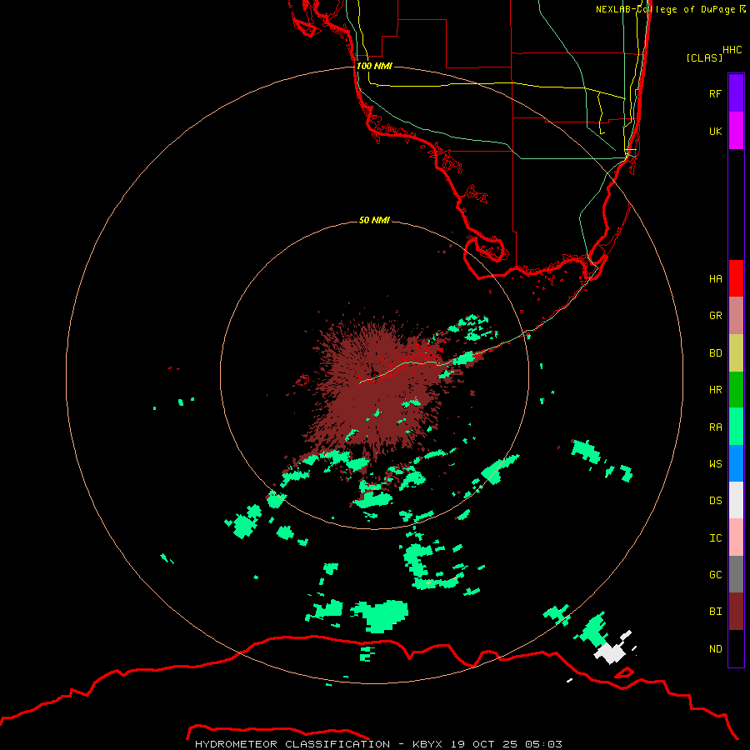The height and width of the screenshot is (750, 750).
Task: Click the BD legend label
Action: point(716,353)
